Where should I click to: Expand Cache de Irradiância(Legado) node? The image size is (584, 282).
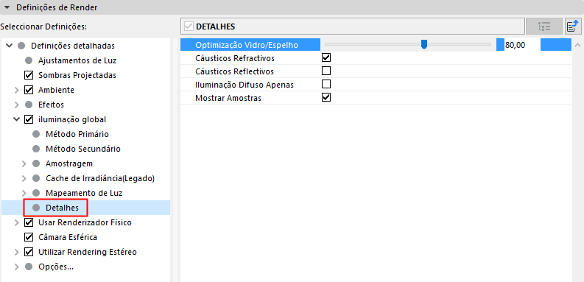24,178
